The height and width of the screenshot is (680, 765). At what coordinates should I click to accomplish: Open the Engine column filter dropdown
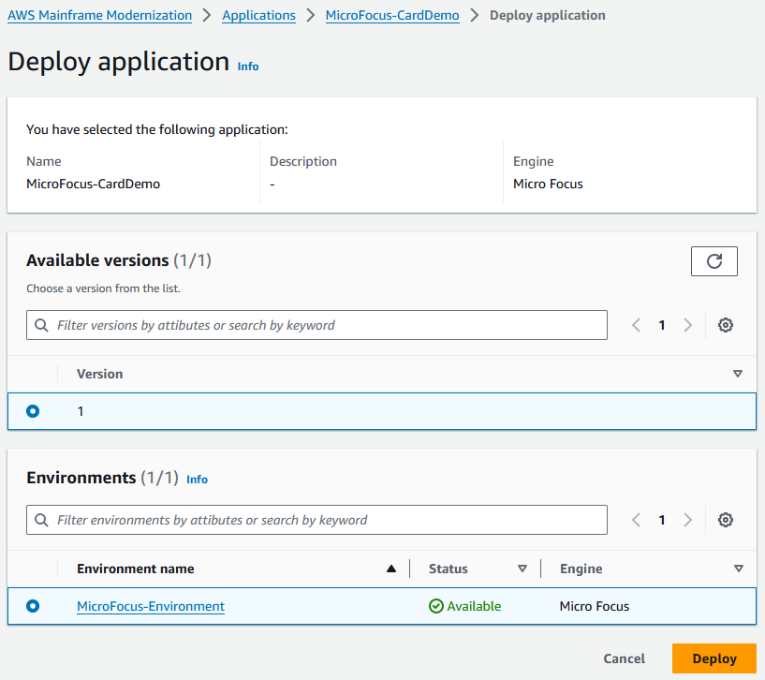coord(738,569)
